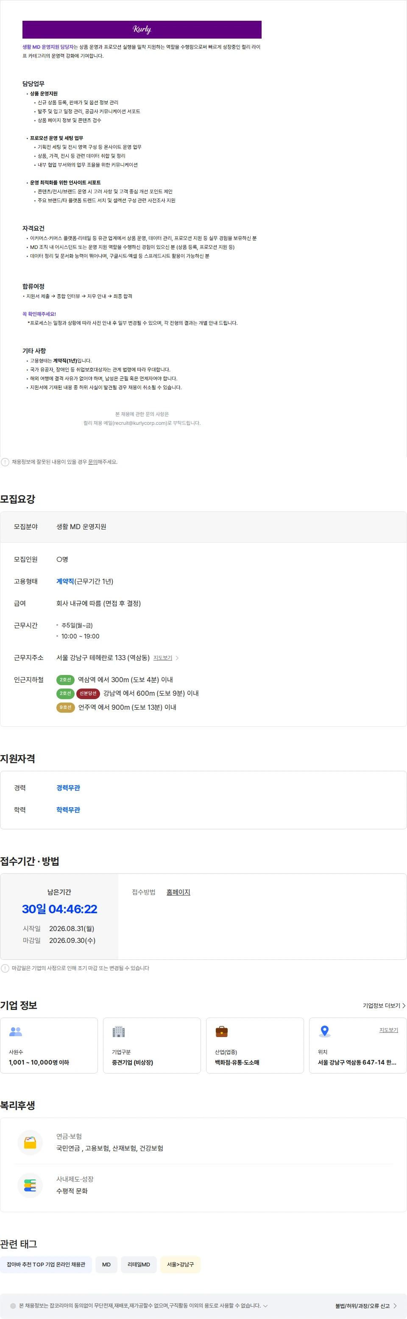Click the people icon on 사원수 card
Screen dimensions: 407x1319
point(16,1032)
